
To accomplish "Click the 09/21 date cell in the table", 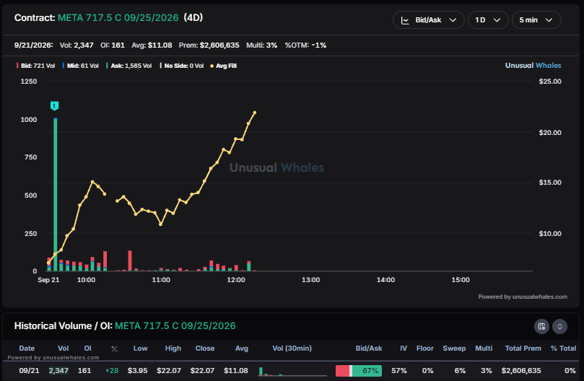I will click(x=29, y=371).
